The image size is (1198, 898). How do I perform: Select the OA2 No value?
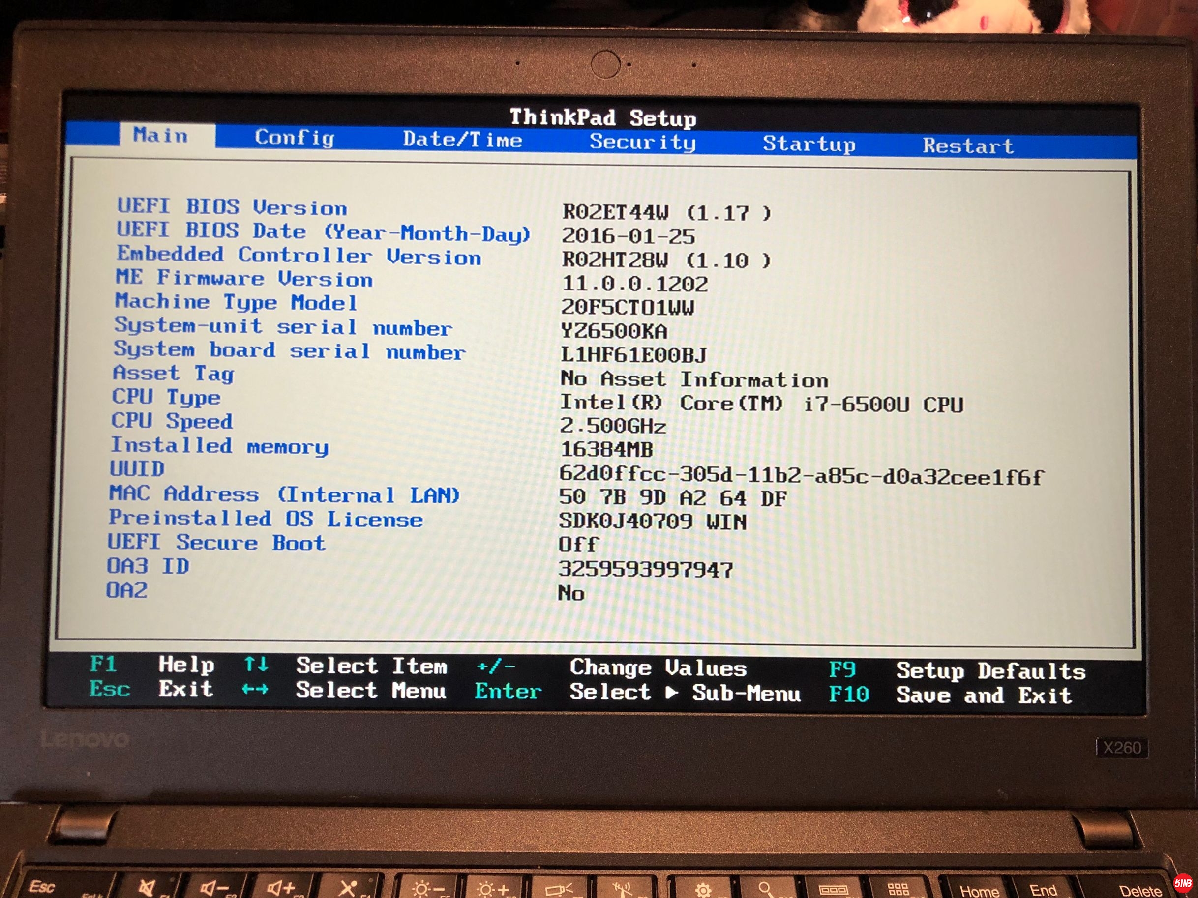571,593
